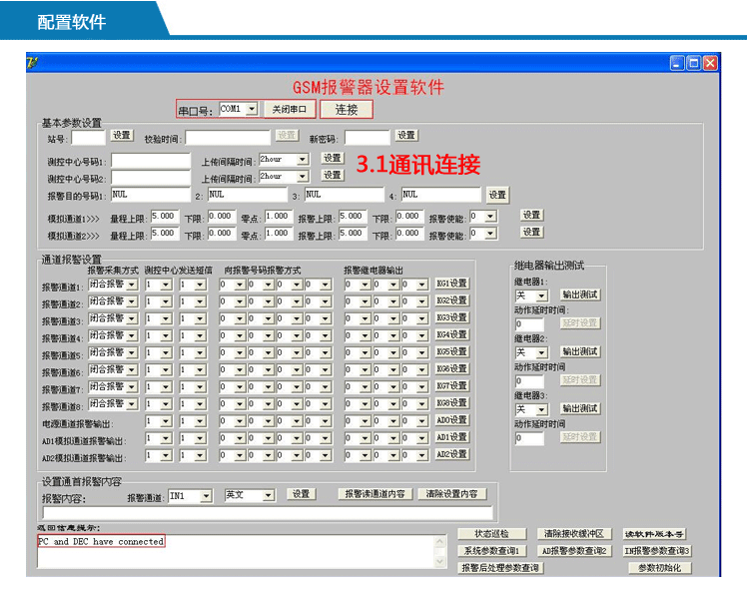Expand the first 2hour upload interval dropdown
This screenshot has height=591, width=747.
(x=303, y=159)
